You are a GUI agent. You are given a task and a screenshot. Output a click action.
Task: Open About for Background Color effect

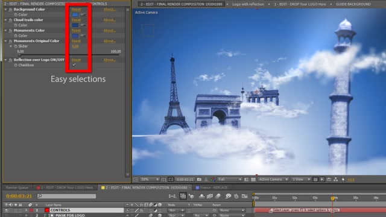coord(110,10)
